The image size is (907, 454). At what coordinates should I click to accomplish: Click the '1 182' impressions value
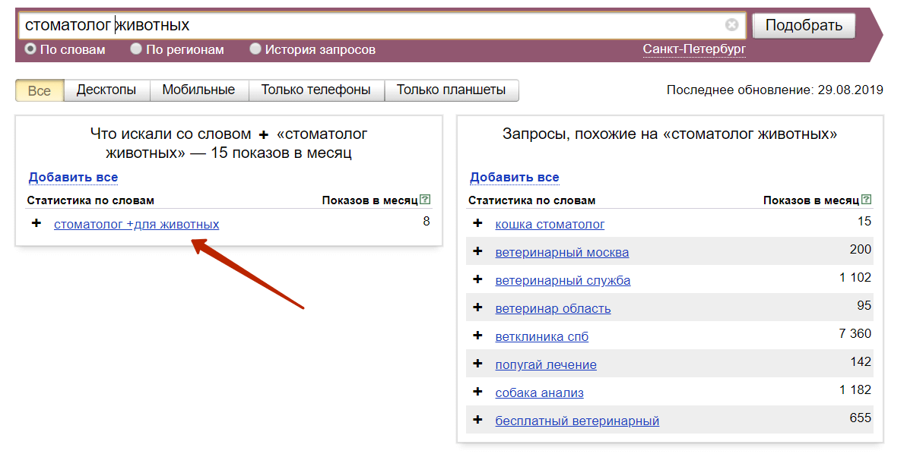[855, 390]
